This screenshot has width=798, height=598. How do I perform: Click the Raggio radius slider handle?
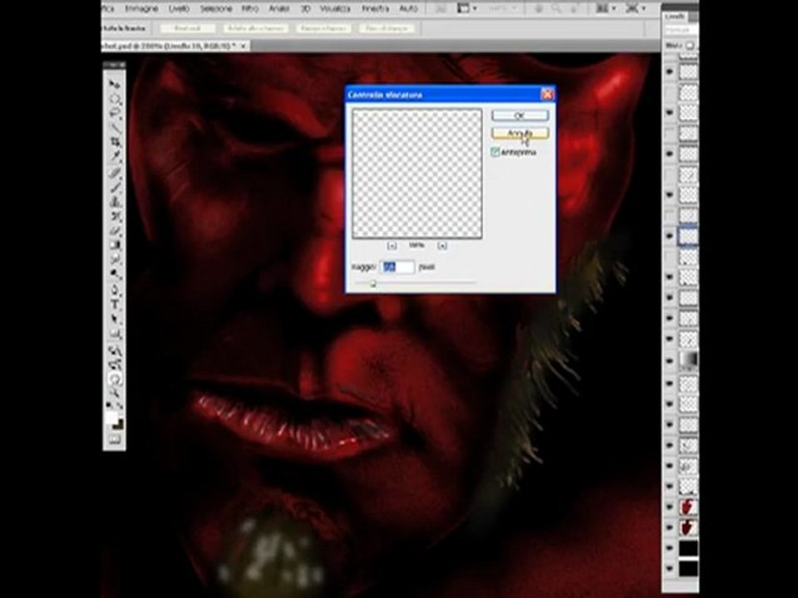pos(373,283)
